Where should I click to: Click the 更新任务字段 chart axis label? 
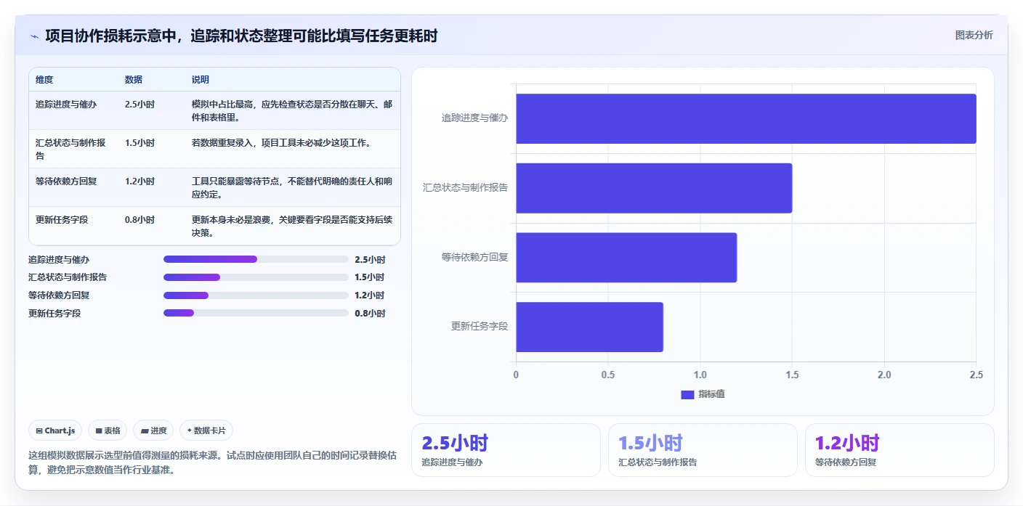pyautogui.click(x=480, y=327)
